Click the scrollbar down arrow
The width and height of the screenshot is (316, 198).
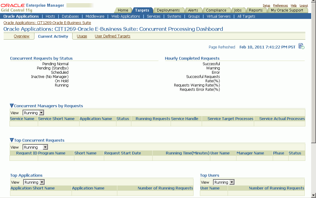[x=313, y=195]
